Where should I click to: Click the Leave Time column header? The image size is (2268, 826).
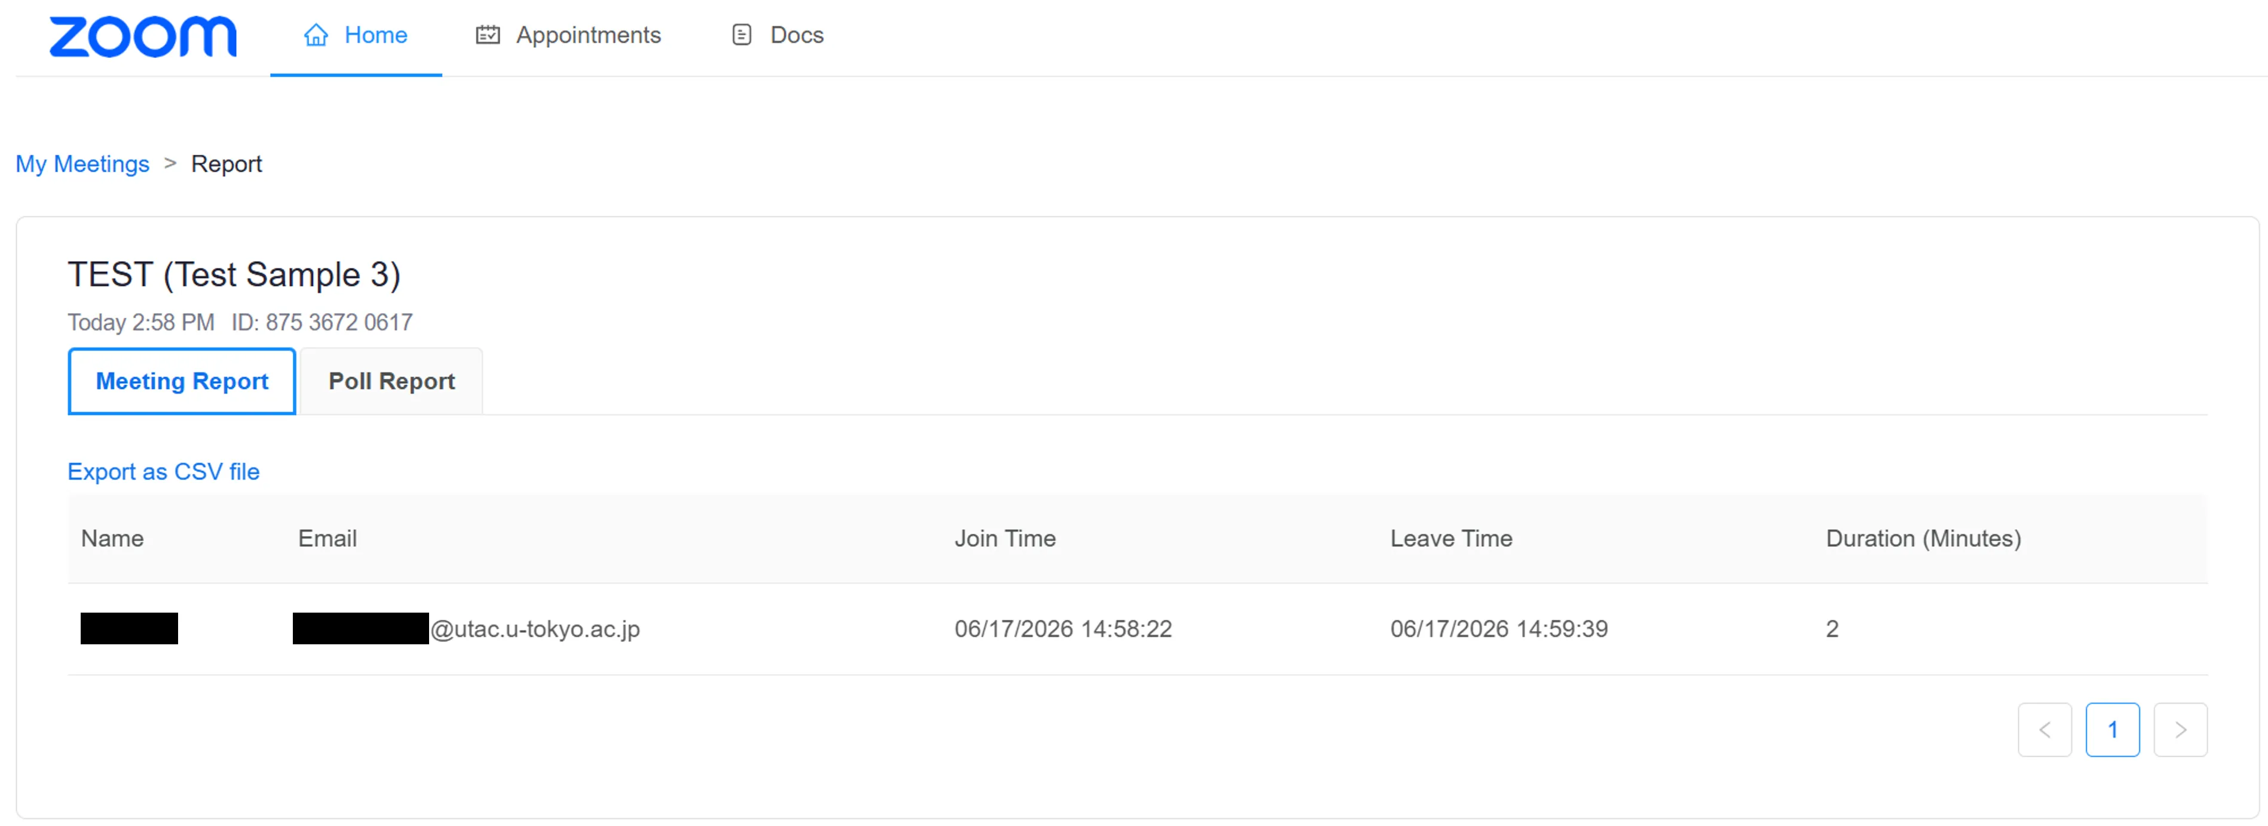(1451, 538)
